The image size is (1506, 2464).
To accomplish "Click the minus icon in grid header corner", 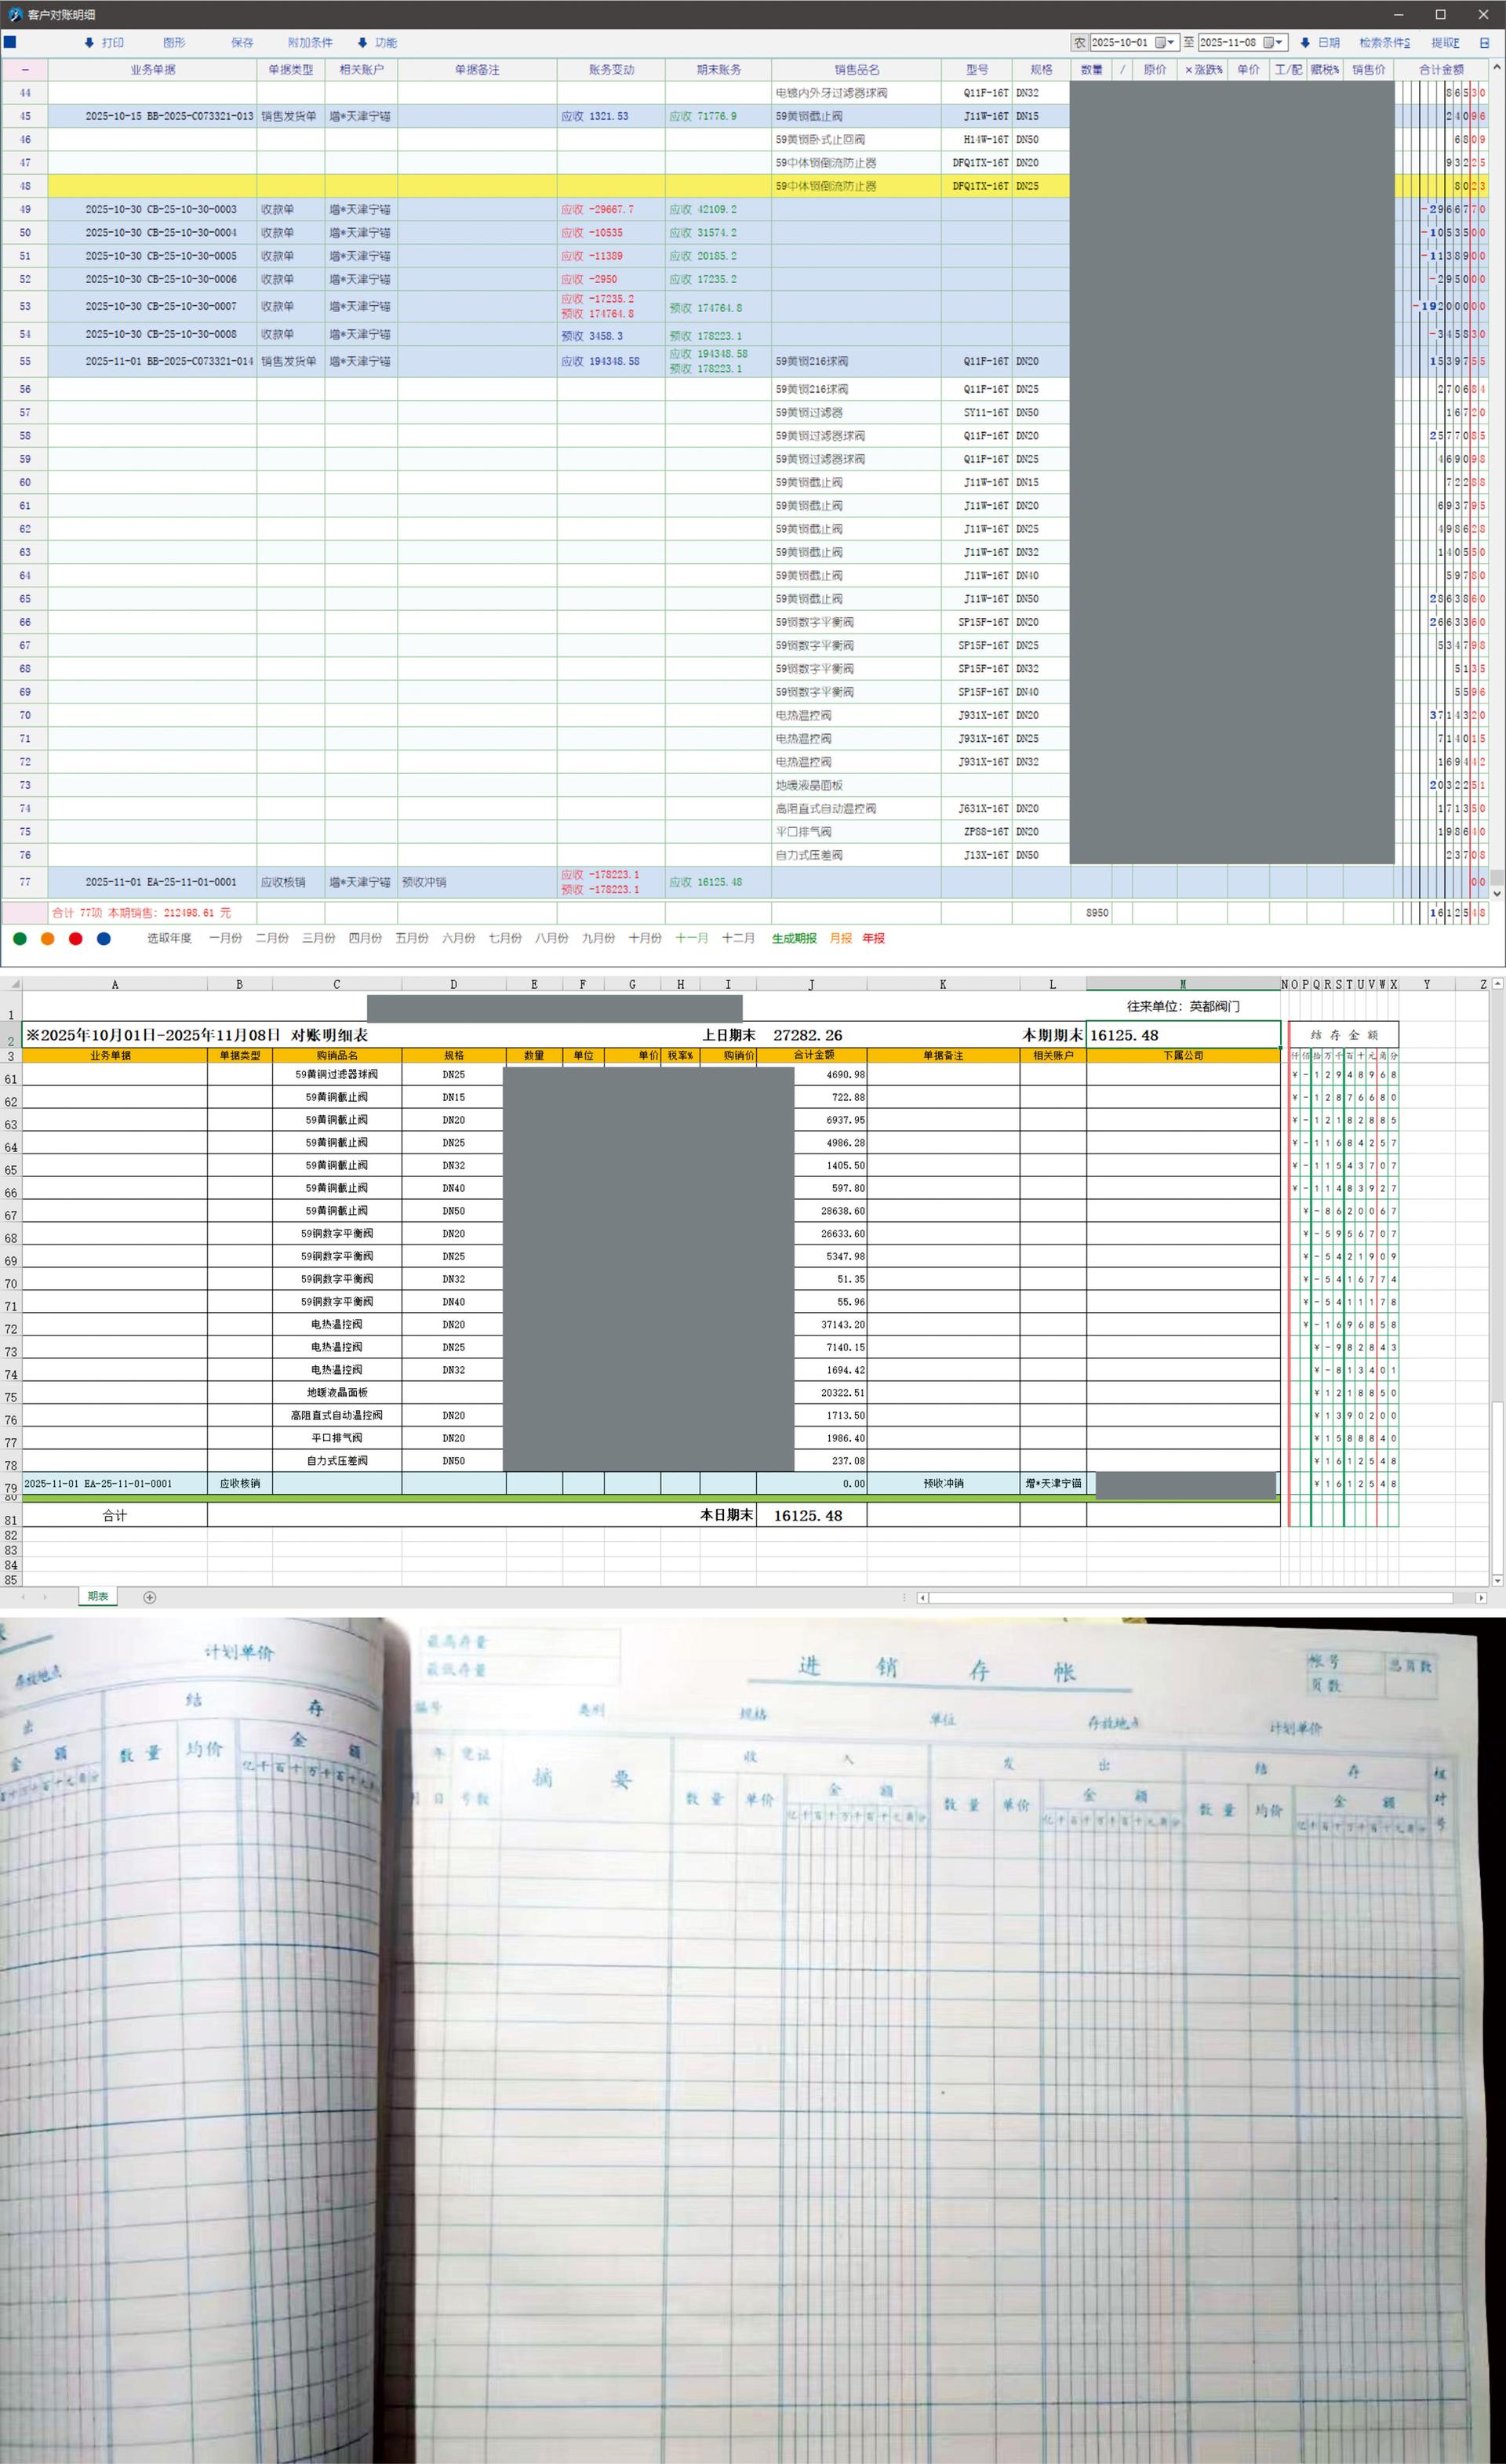I will (25, 70).
